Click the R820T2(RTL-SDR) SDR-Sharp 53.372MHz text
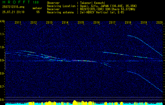 pyautogui.click(x=108, y=9)
